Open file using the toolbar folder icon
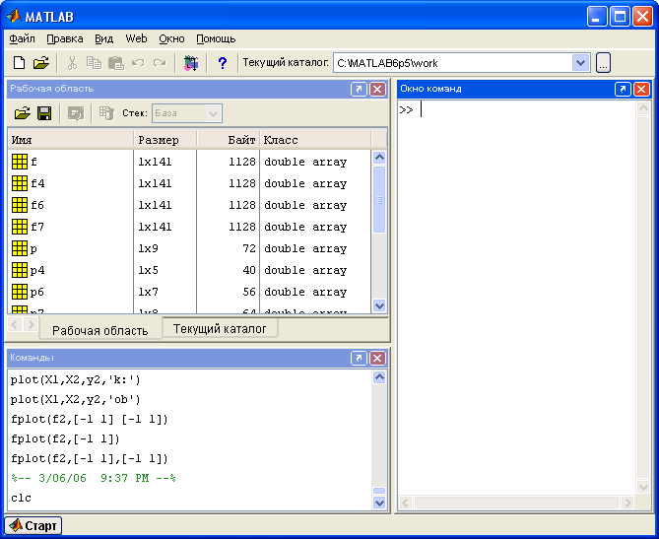The width and height of the screenshot is (659, 539). point(40,63)
